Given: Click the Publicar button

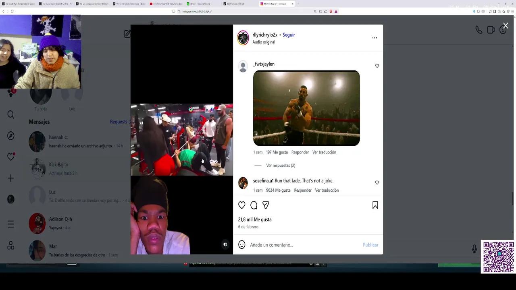Looking at the screenshot, I should pos(370,245).
